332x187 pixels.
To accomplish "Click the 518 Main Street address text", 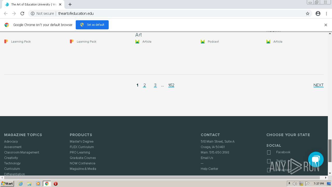I will pos(218,142).
